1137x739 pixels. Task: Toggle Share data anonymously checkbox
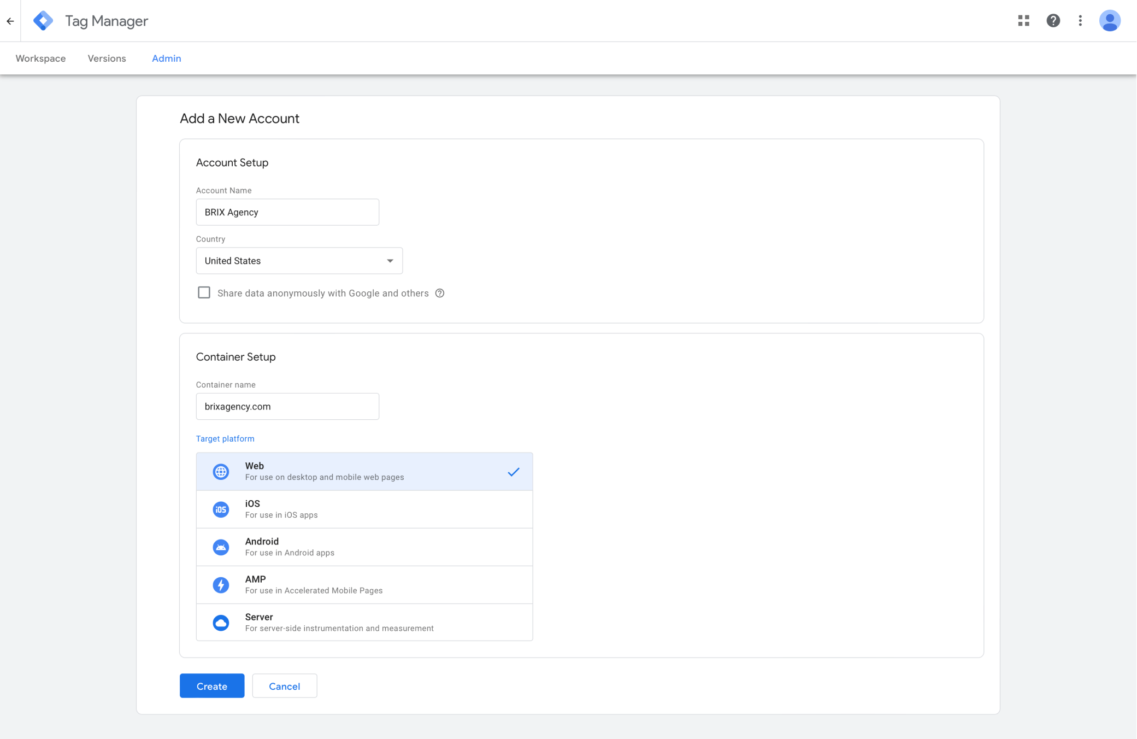click(x=204, y=292)
